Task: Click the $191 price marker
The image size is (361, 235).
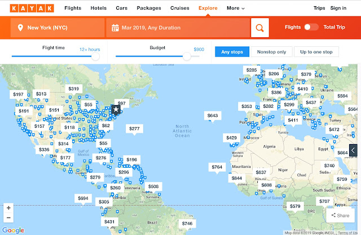Action: [x=24, y=111]
